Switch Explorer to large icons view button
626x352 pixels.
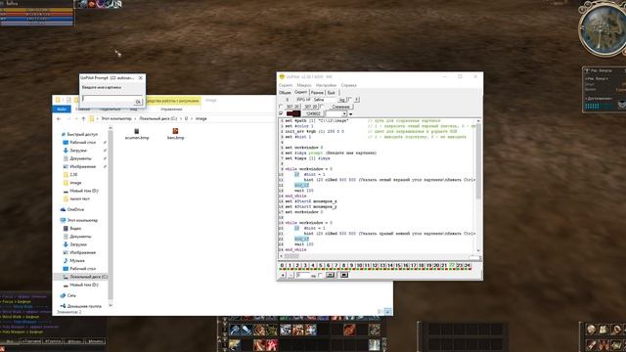tap(387, 312)
